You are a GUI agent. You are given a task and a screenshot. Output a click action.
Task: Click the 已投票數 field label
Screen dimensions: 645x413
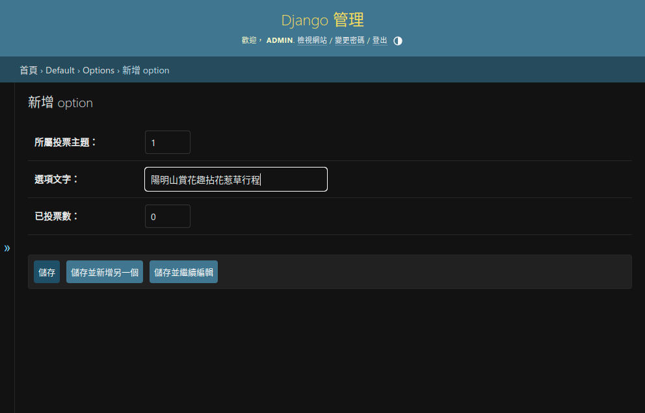pyautogui.click(x=56, y=216)
